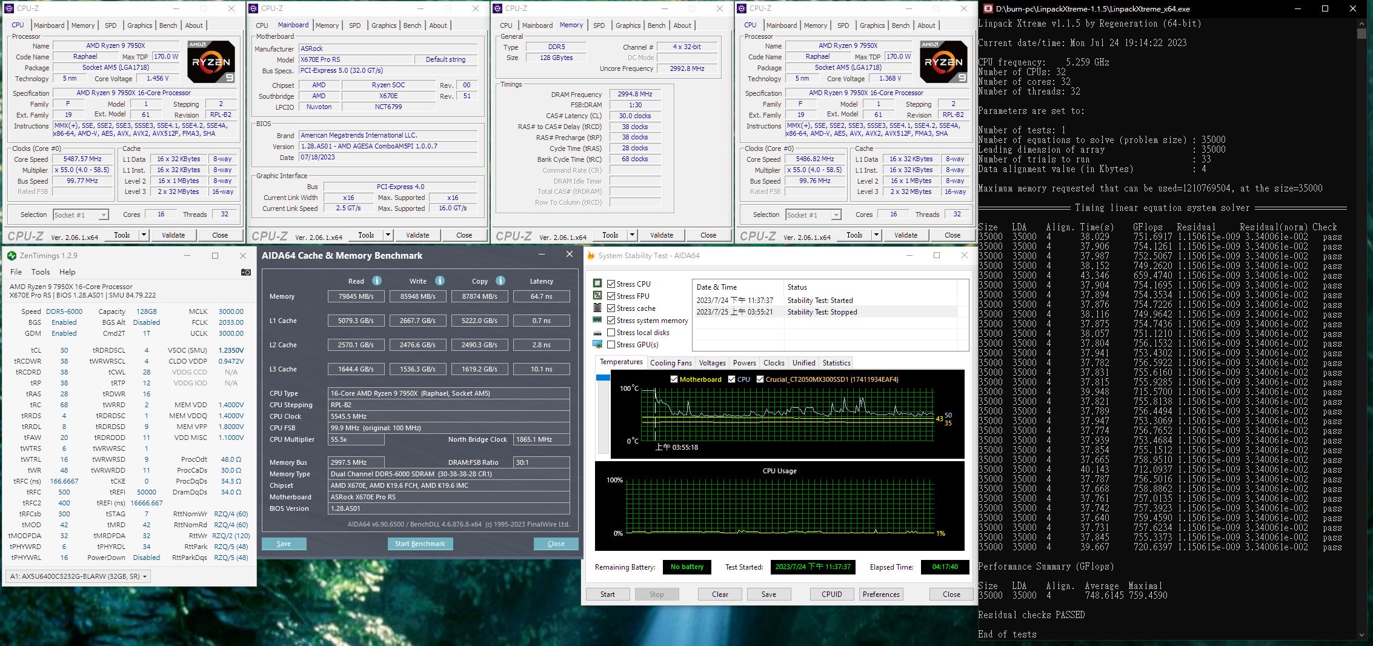Click Start Benchmark in AIDA64 benchmark
1373x646 pixels.
[419, 544]
